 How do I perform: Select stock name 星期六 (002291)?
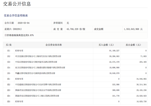click(13, 29)
